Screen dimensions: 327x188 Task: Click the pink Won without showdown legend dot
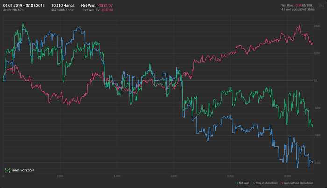(x=282, y=183)
